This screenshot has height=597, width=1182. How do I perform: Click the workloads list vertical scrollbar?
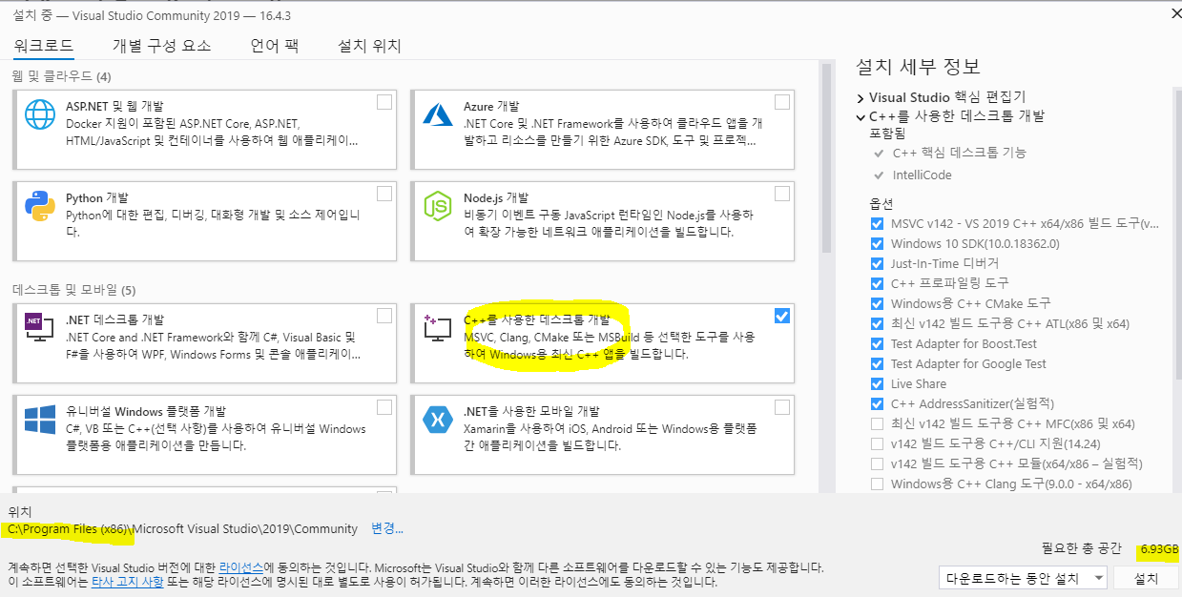click(826, 157)
